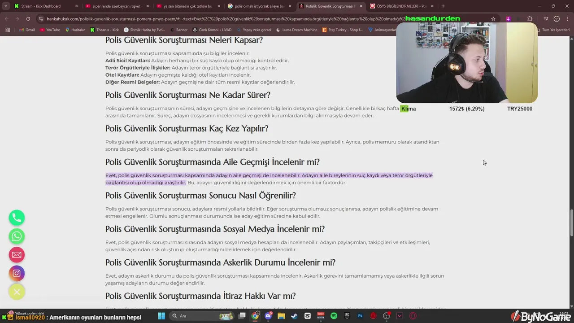The height and width of the screenshot is (323, 574).
Task: Open the Yapay zeka görsel bookmark
Action: click(254, 30)
